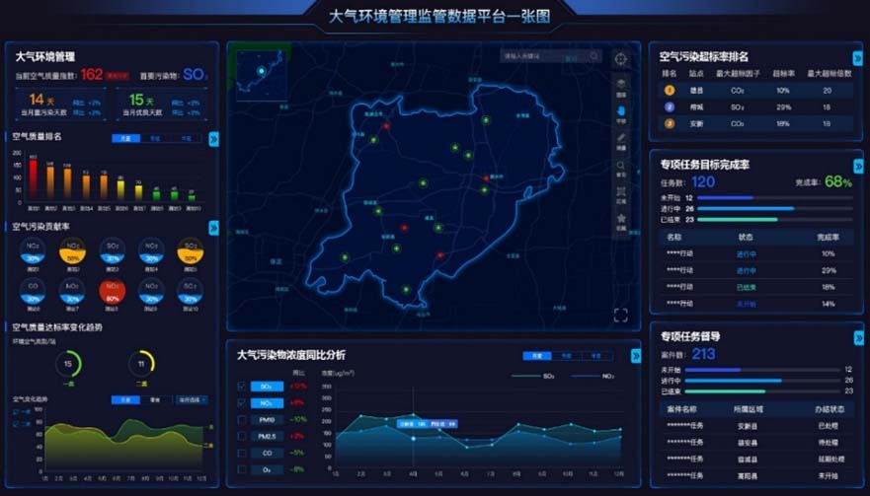870x496 pixels.
Task: Select the middle tab in 空气质量排名
Action: (156, 138)
